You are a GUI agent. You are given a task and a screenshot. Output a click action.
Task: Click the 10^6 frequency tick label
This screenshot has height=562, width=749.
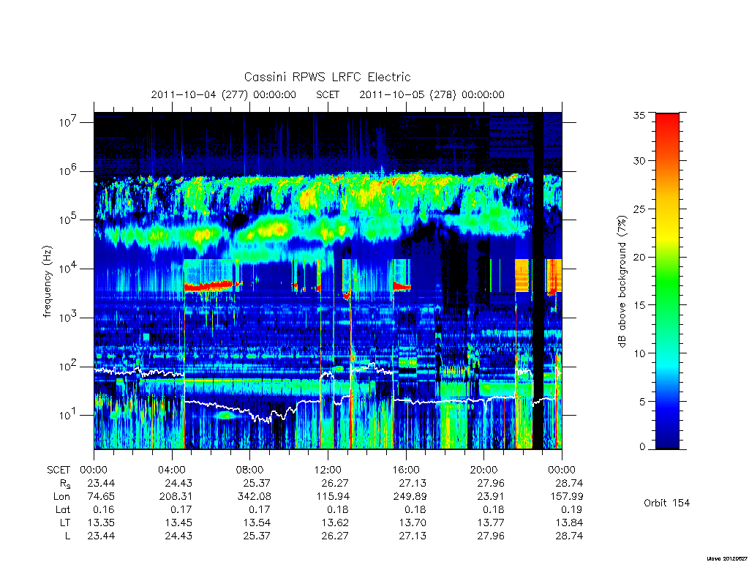[68, 171]
